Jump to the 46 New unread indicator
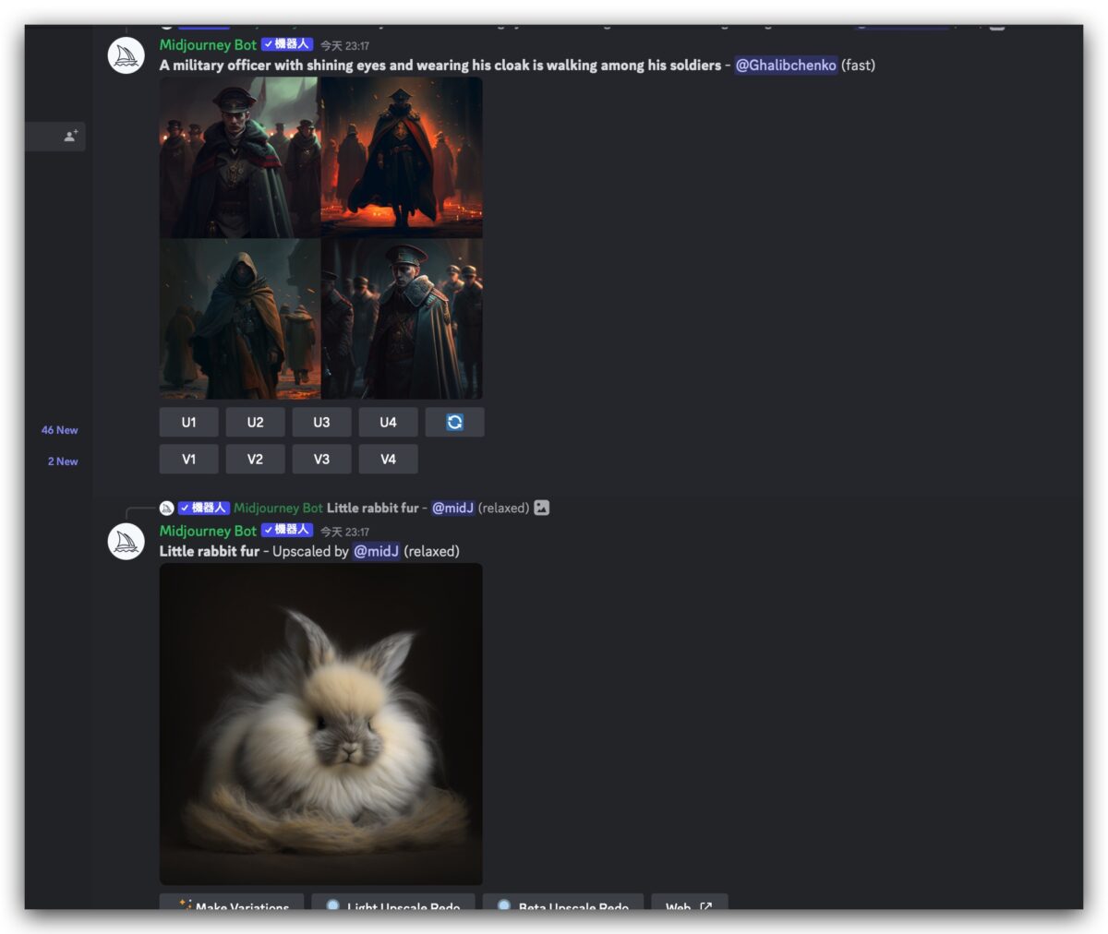 (x=60, y=430)
